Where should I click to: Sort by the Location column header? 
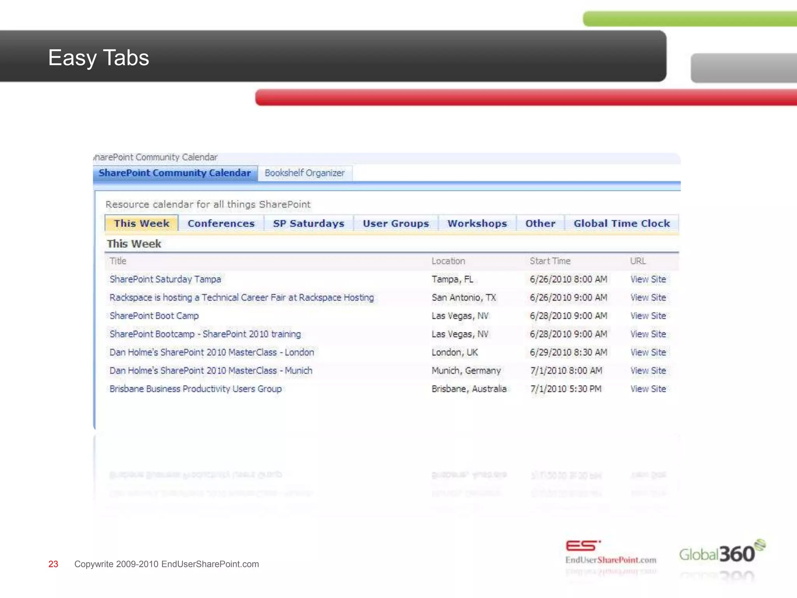pos(448,261)
